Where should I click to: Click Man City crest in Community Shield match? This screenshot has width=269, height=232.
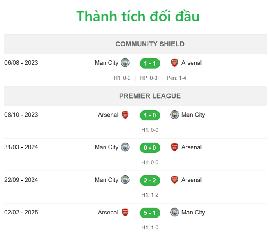coord(125,63)
